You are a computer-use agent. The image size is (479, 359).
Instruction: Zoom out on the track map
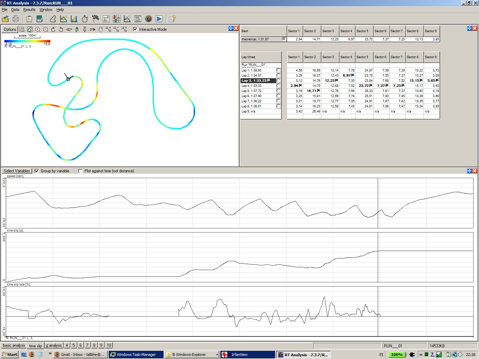[46, 29]
